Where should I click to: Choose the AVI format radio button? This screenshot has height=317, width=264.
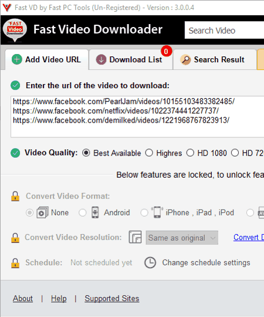250,213
